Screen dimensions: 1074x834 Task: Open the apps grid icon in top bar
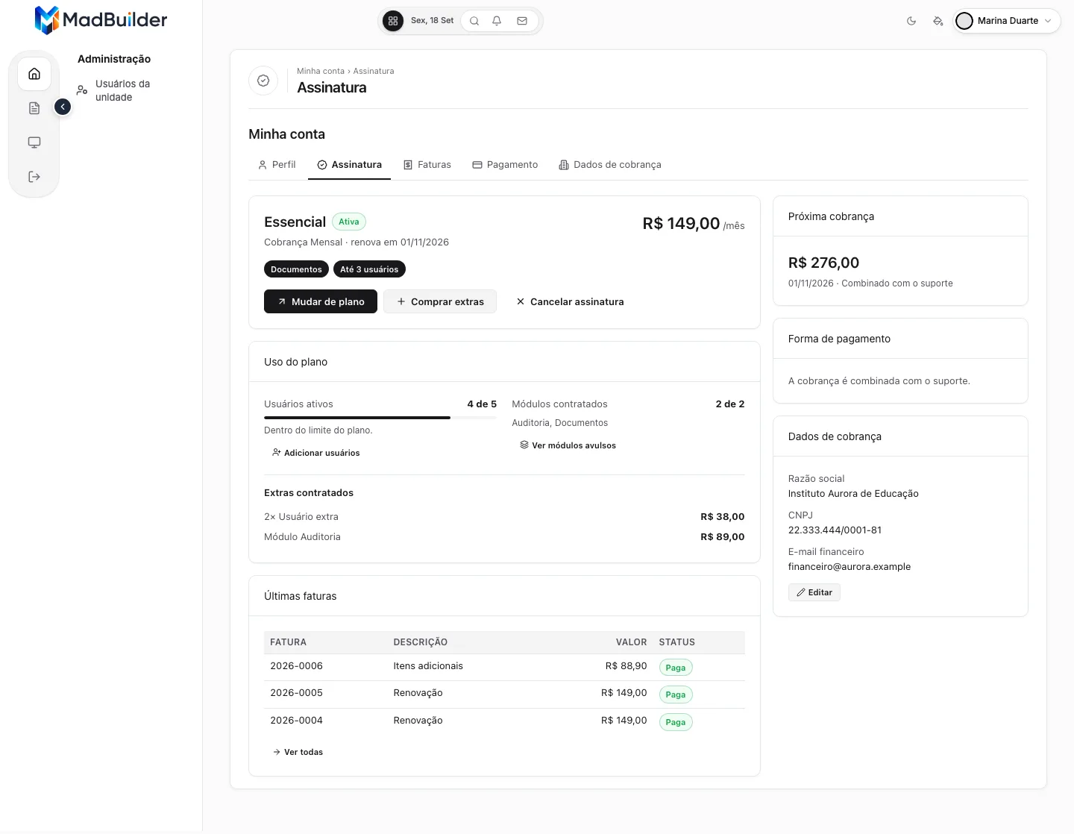(x=393, y=21)
